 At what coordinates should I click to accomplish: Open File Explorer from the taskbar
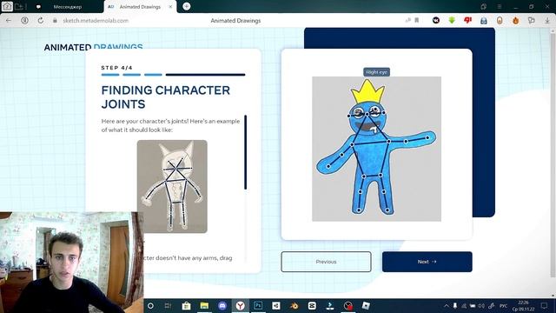[x=204, y=305]
